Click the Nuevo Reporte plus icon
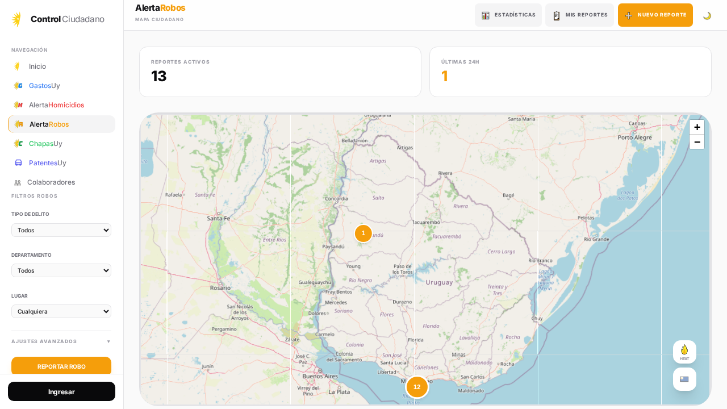Screen dimensions: 727x409 click(629, 15)
